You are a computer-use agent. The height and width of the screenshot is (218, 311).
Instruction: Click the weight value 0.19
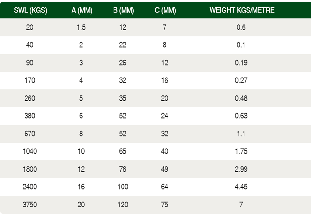coord(241,63)
